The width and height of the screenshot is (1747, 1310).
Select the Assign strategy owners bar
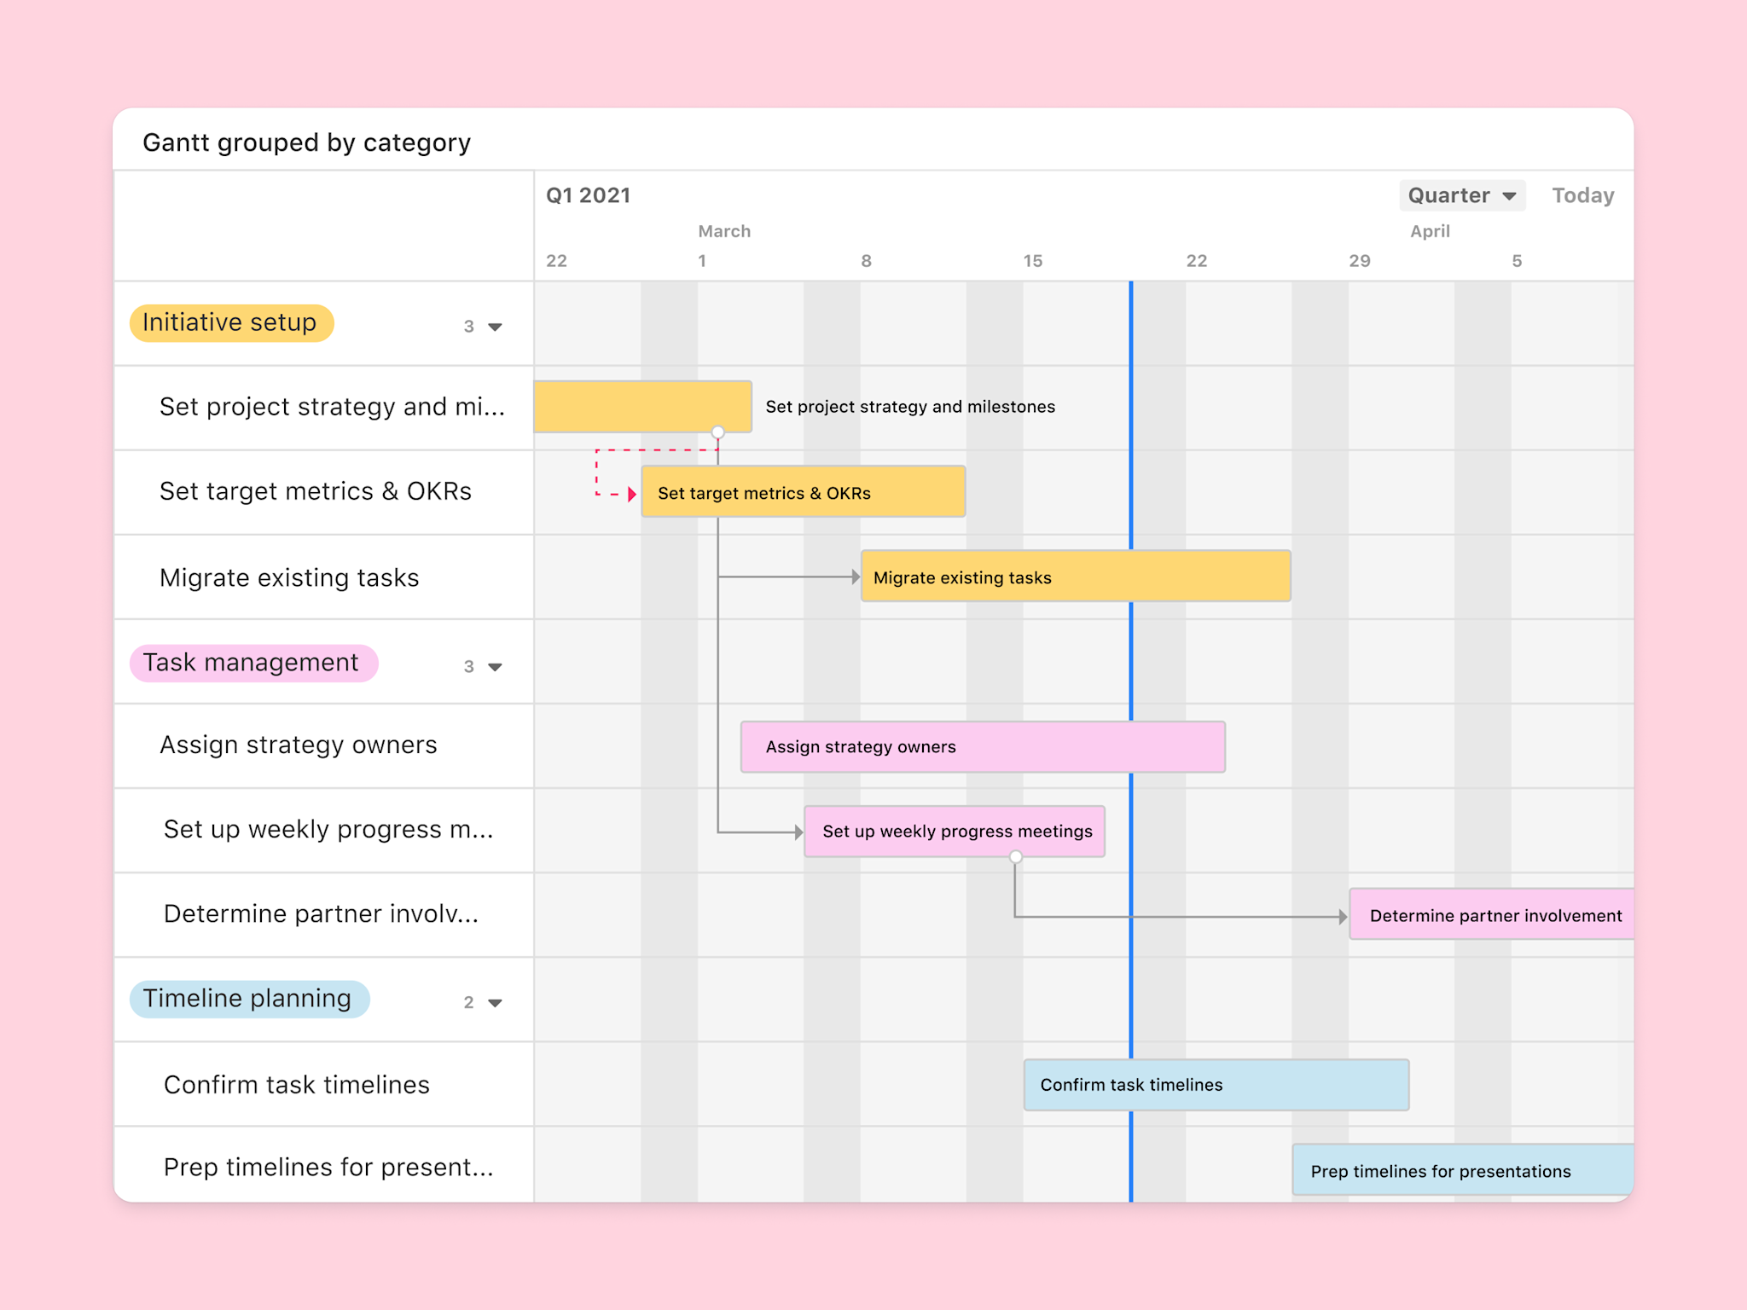[x=983, y=746]
